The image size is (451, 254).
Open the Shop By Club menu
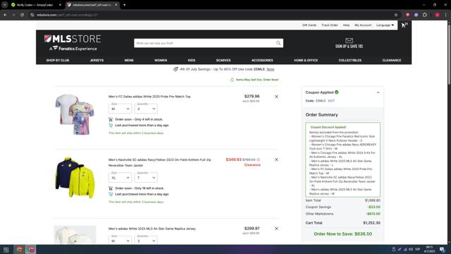tap(58, 60)
